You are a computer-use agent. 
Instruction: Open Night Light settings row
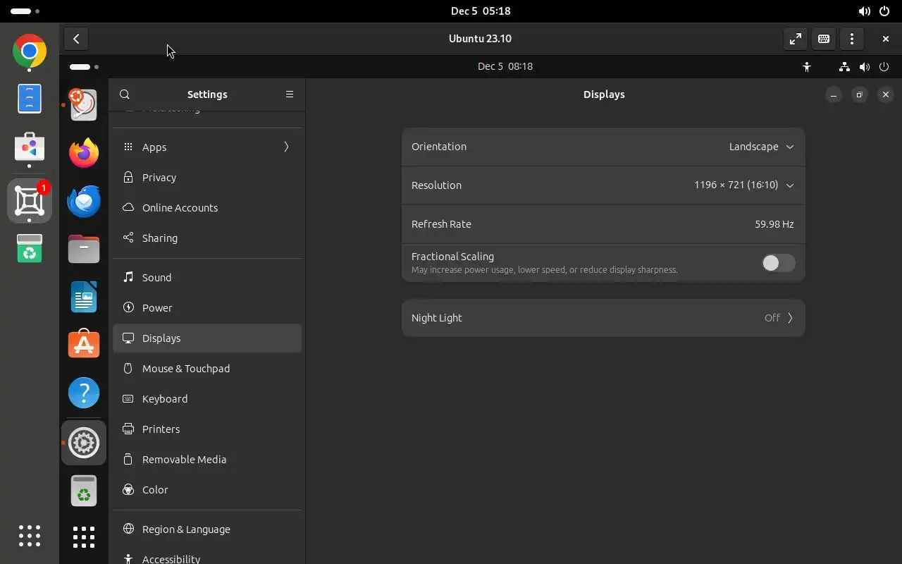(x=603, y=318)
